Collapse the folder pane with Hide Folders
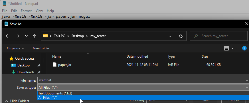The width and height of the screenshot is (249, 103). click(x=17, y=101)
